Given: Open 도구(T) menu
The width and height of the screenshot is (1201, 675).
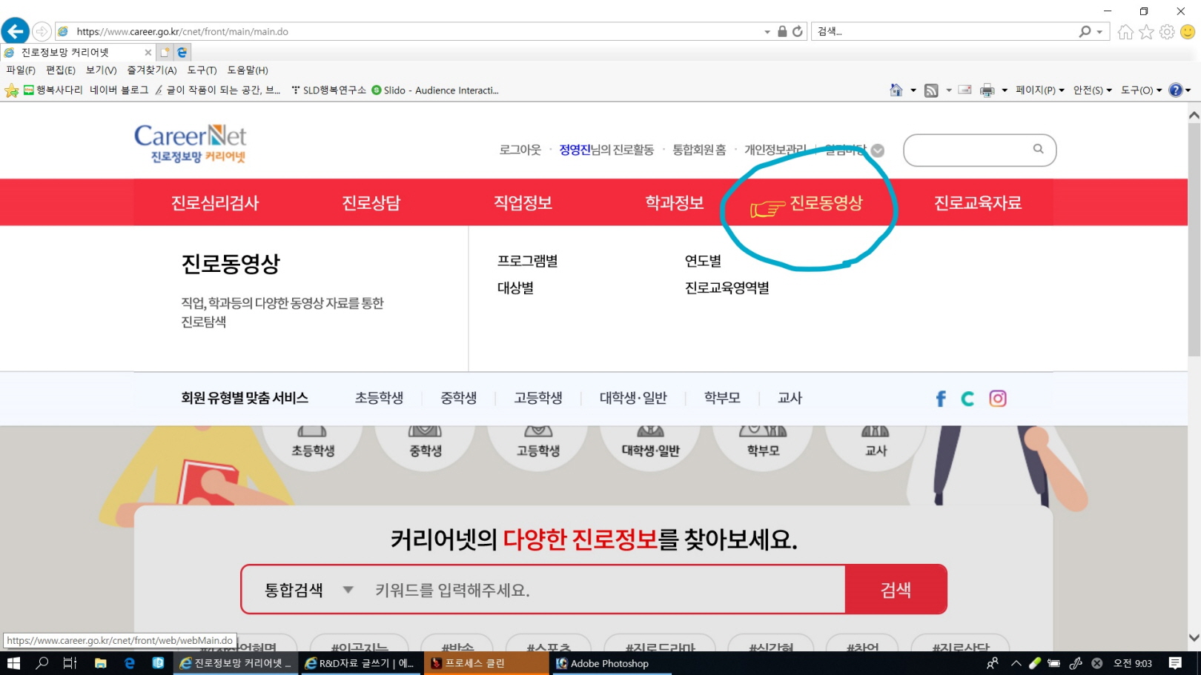Looking at the screenshot, I should click(x=202, y=70).
